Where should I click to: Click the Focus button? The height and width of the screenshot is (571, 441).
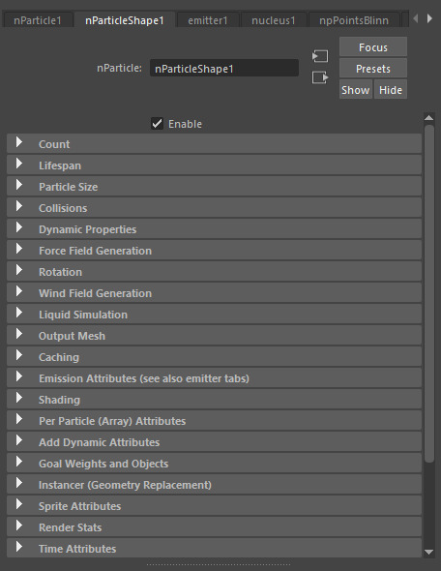coord(373,47)
